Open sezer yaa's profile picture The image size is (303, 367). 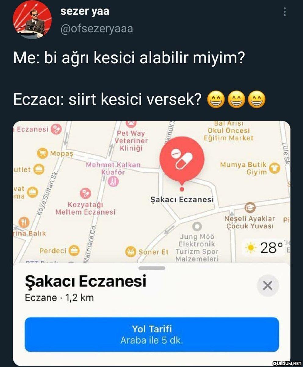(x=32, y=20)
